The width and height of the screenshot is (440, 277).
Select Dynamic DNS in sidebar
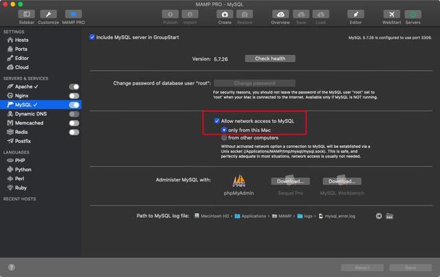tap(27, 114)
